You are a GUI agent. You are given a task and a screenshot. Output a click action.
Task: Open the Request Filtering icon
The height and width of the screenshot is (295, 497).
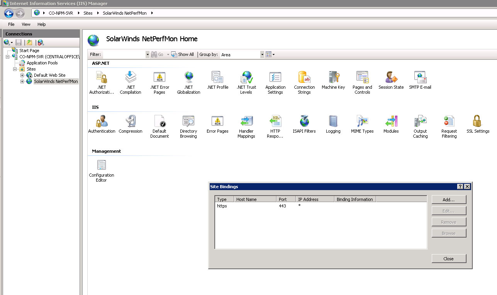449,122
